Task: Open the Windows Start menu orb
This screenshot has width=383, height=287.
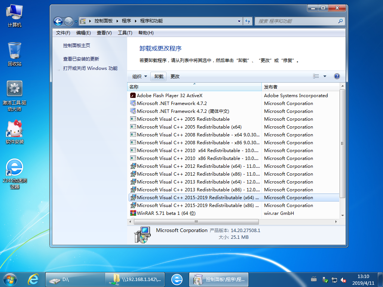Action: (x=10, y=280)
